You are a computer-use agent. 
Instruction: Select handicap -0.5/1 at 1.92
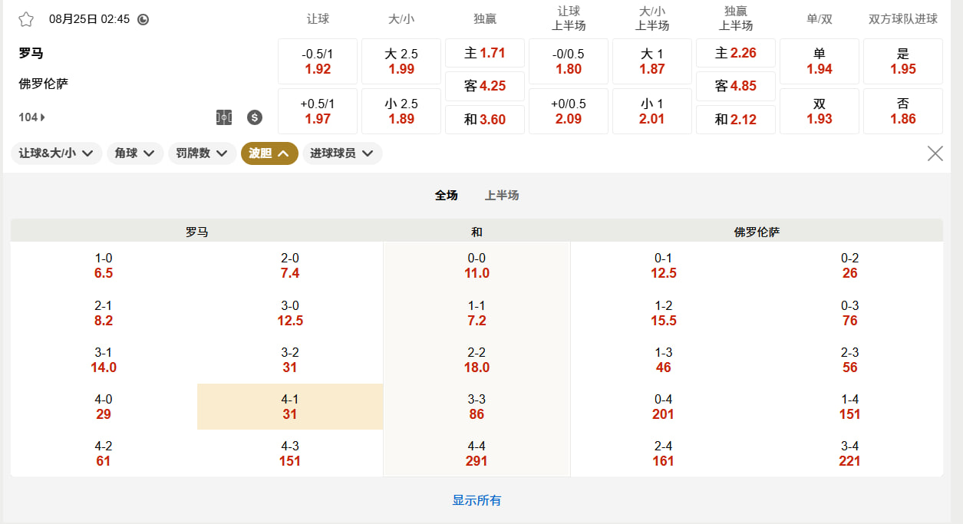[x=318, y=61]
